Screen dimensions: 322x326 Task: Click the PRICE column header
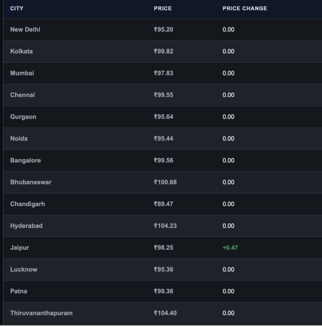[163, 8]
